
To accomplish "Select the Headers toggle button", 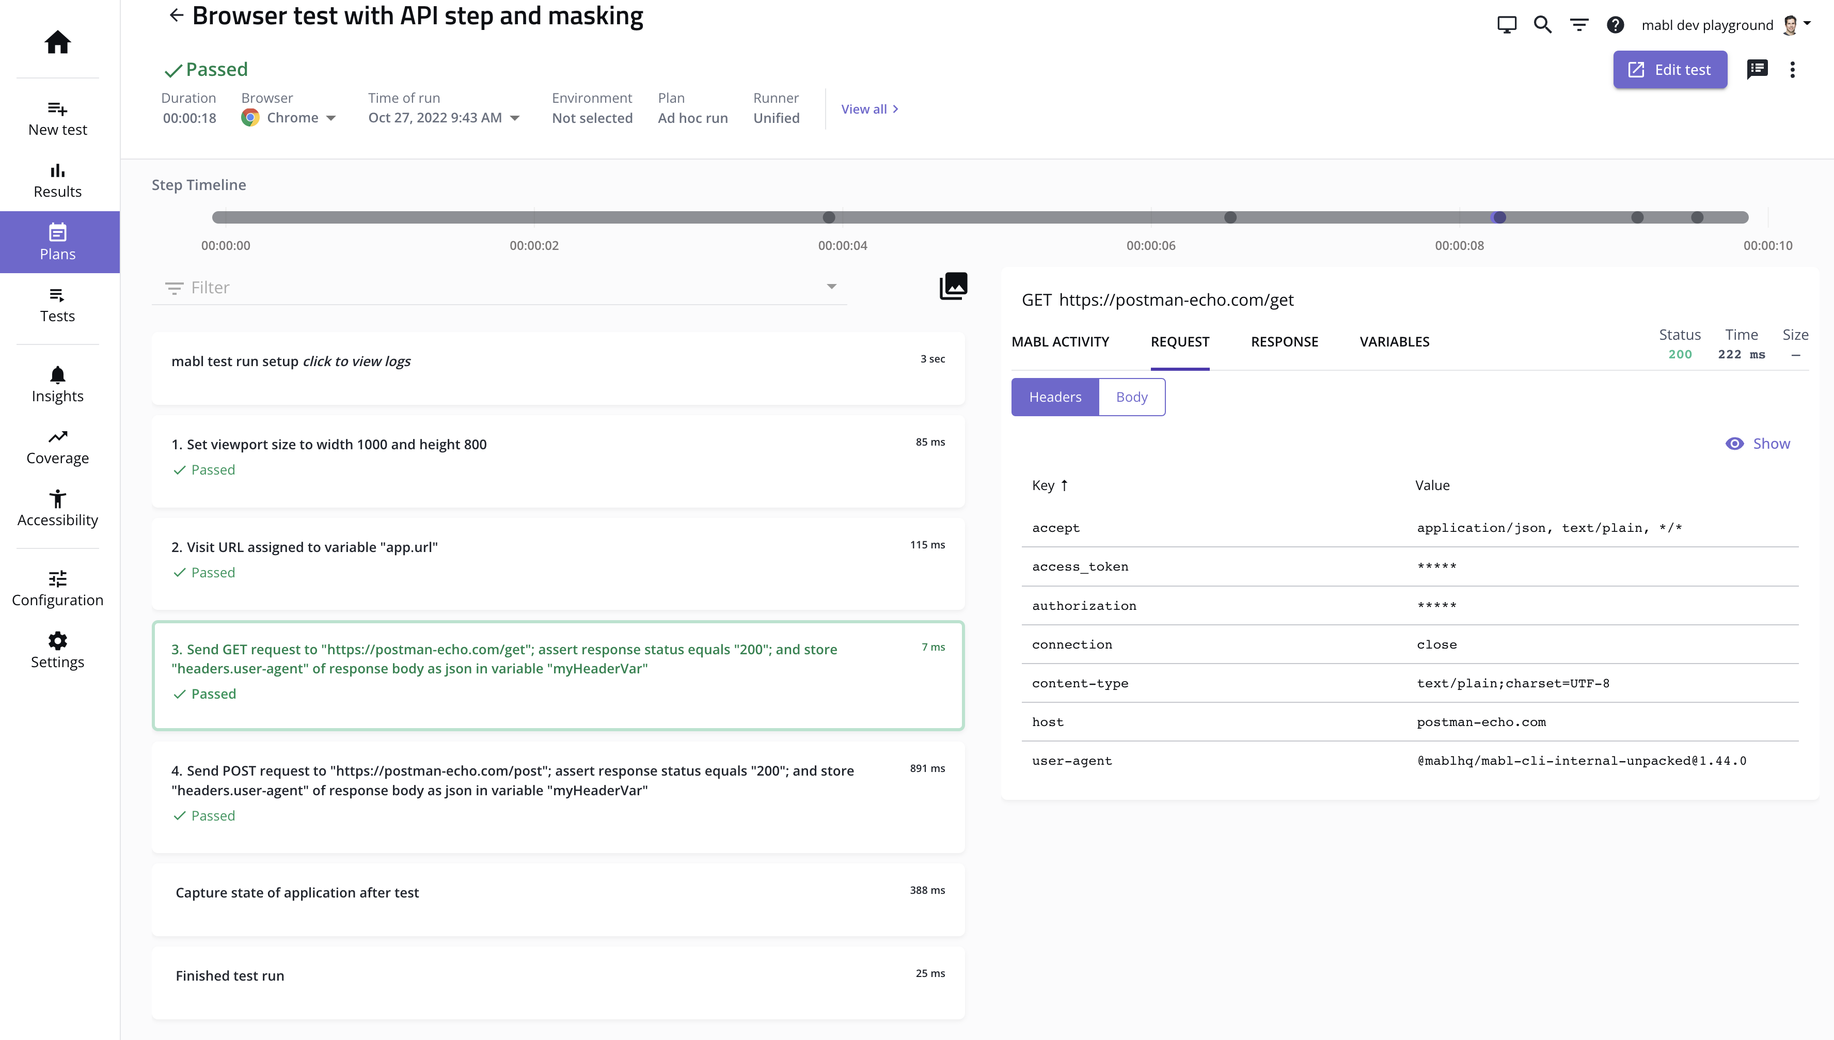I will (x=1055, y=397).
